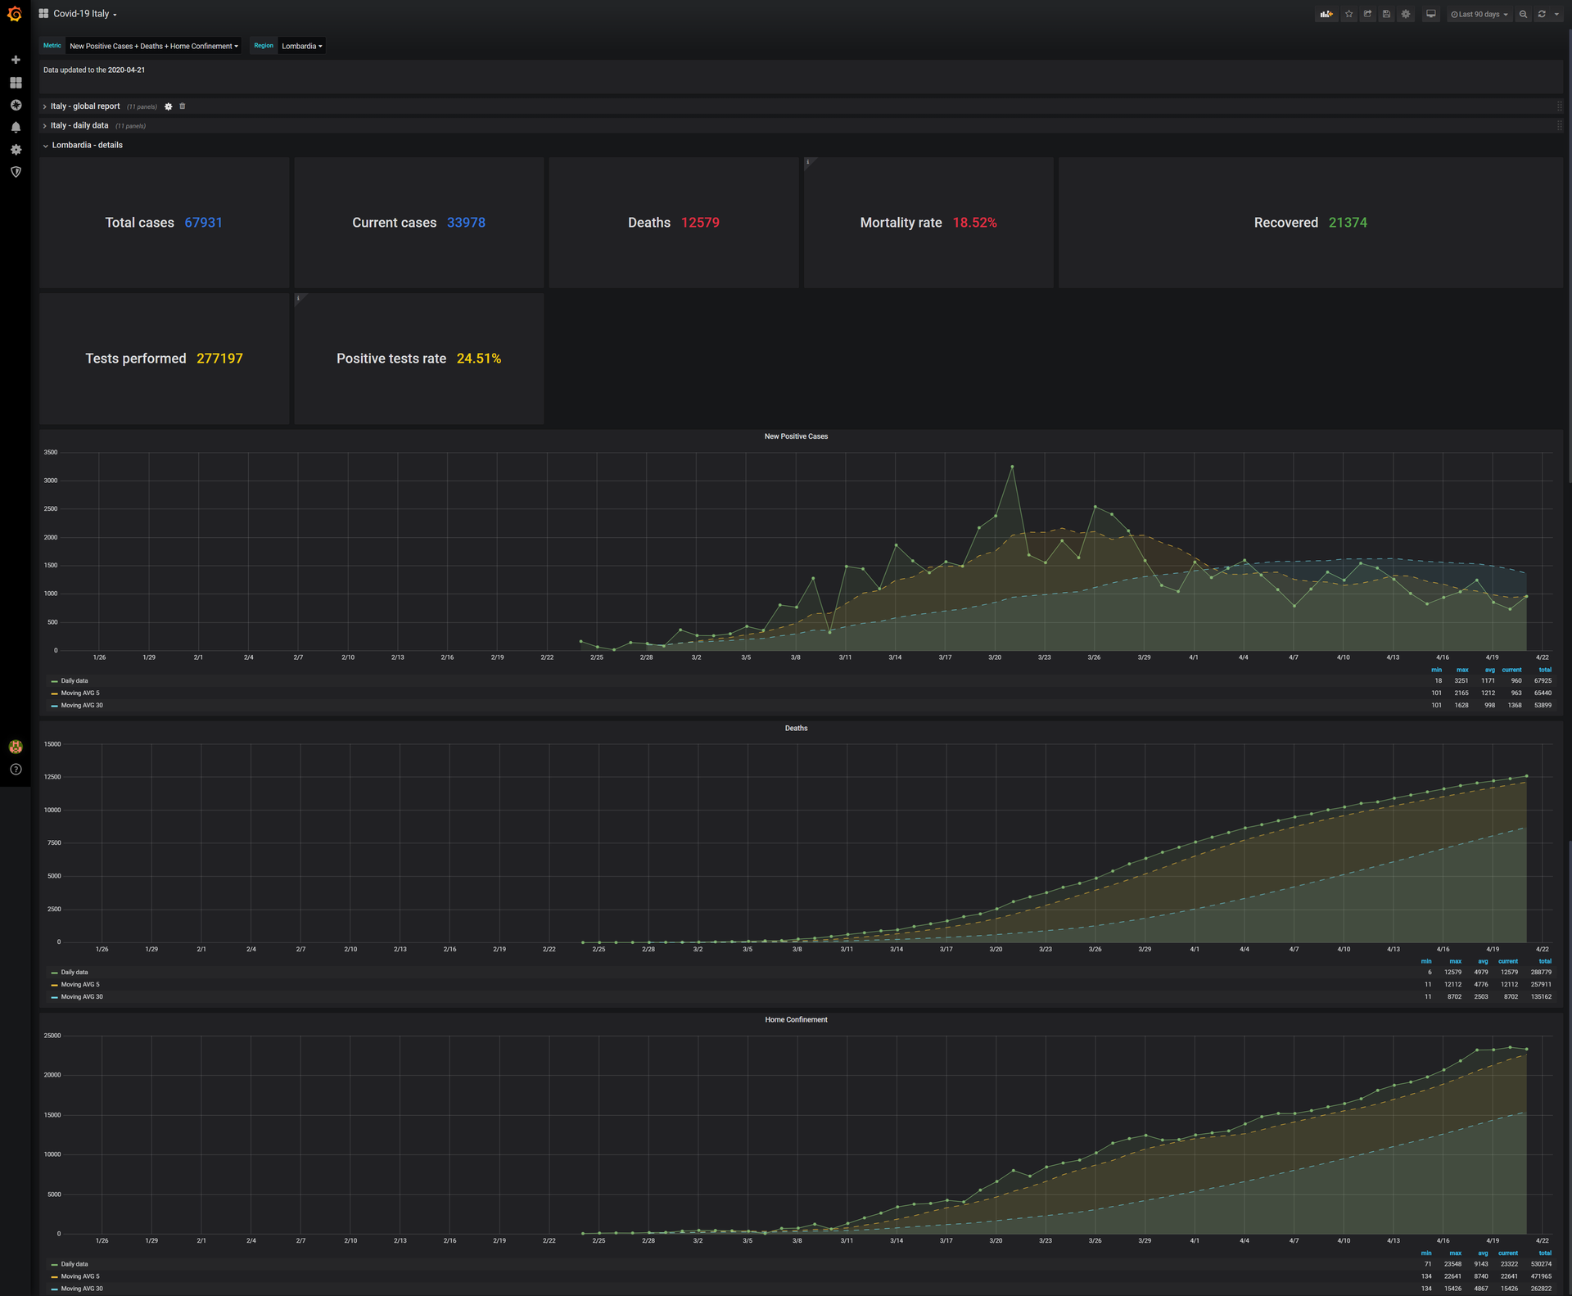1572x1296 pixels.
Task: Open the Lombardia region dropdown
Action: click(301, 46)
